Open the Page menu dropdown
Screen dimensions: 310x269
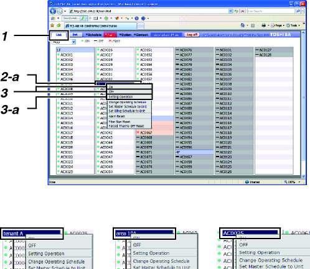(278, 25)
